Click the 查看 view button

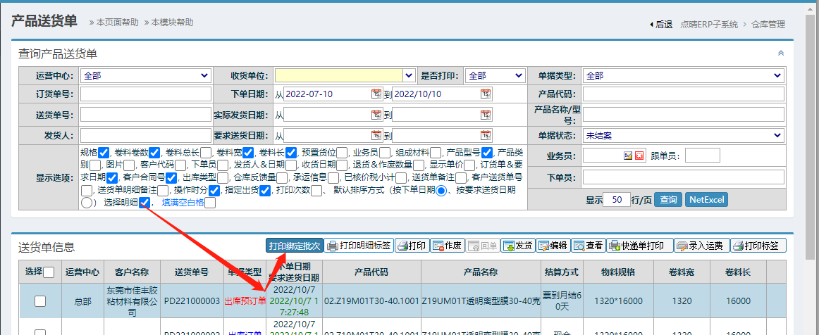tap(588, 245)
